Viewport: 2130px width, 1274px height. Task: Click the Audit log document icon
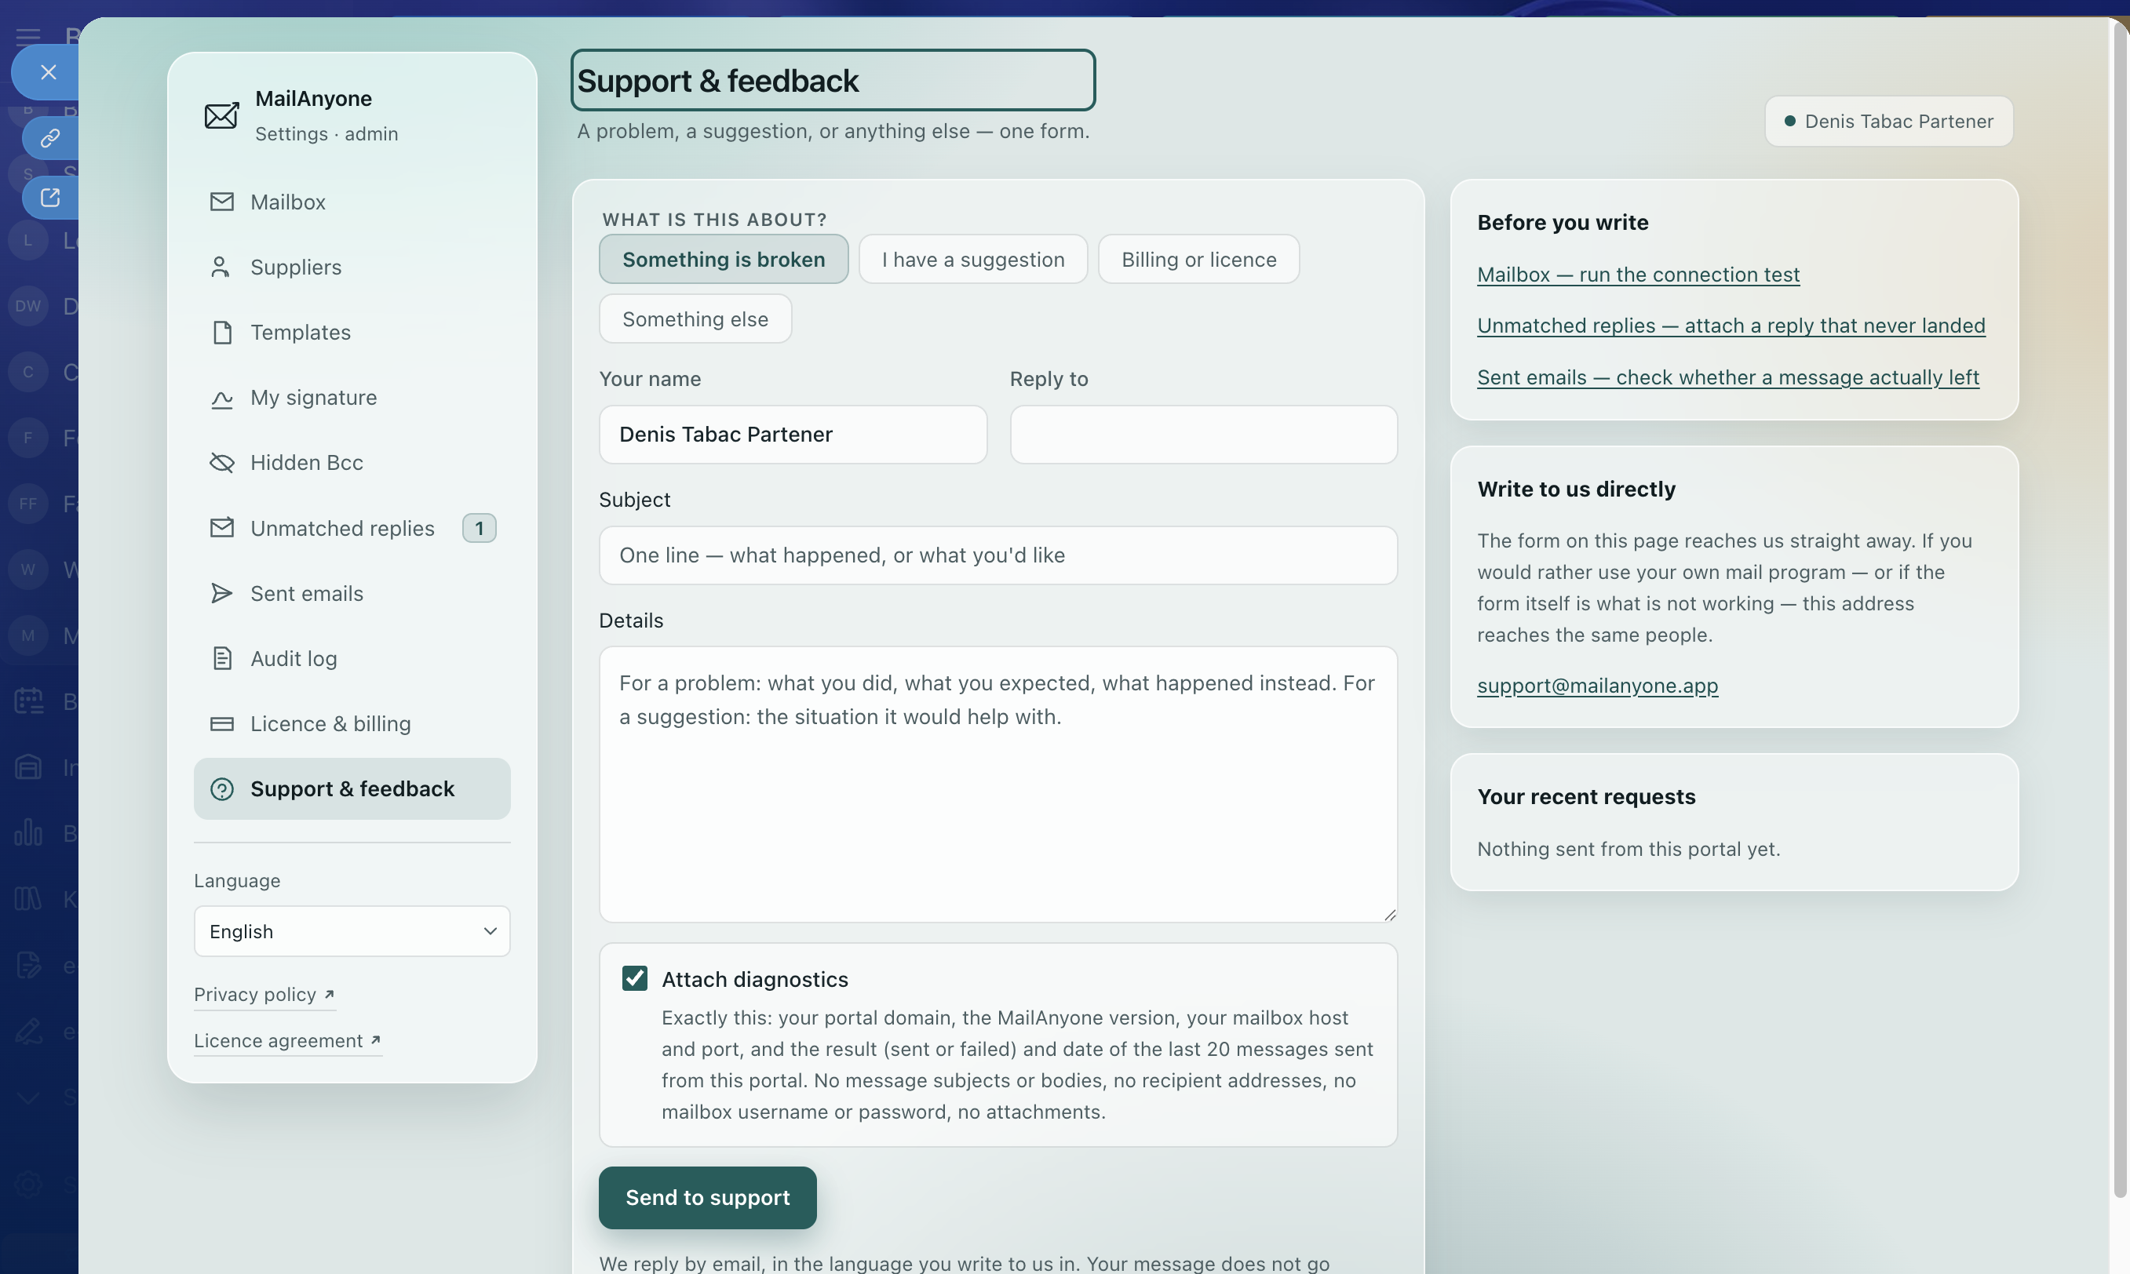[221, 658]
